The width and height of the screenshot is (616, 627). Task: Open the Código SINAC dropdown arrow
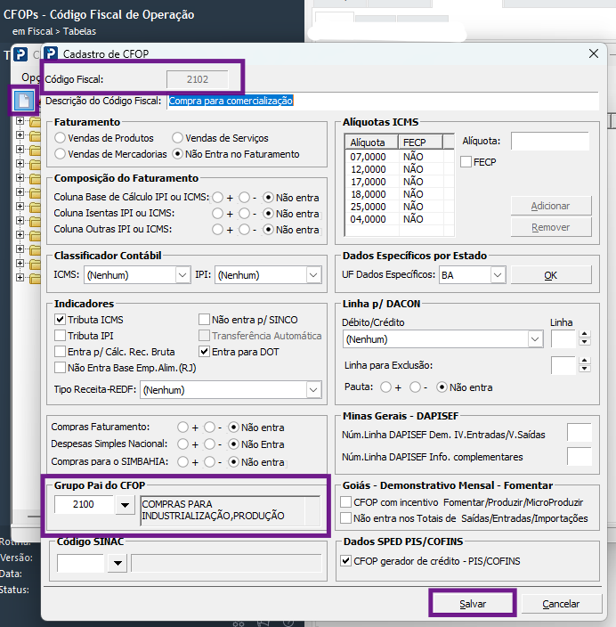pos(118,563)
